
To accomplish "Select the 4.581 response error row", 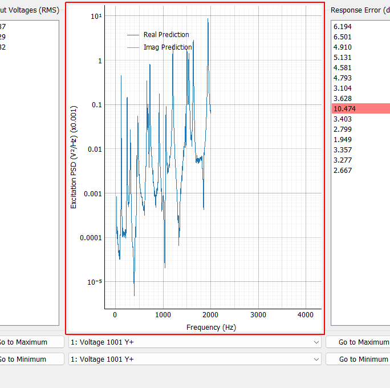I will coord(361,67).
